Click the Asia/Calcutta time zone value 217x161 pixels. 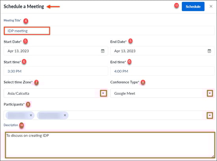19,94
